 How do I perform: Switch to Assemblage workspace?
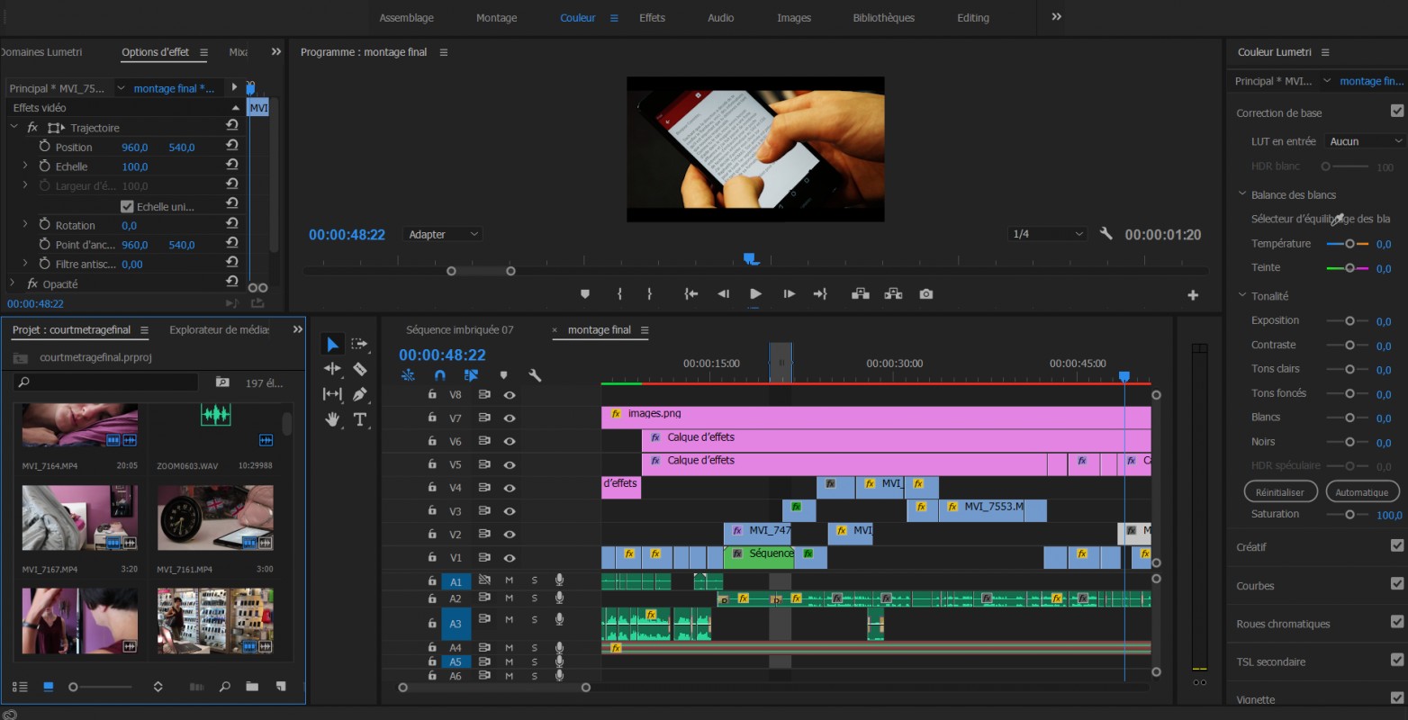[406, 18]
